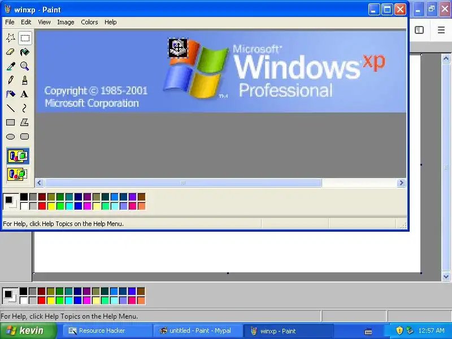Pick bright green in winxp Paint palette
This screenshot has height=339, width=452.
(60, 206)
